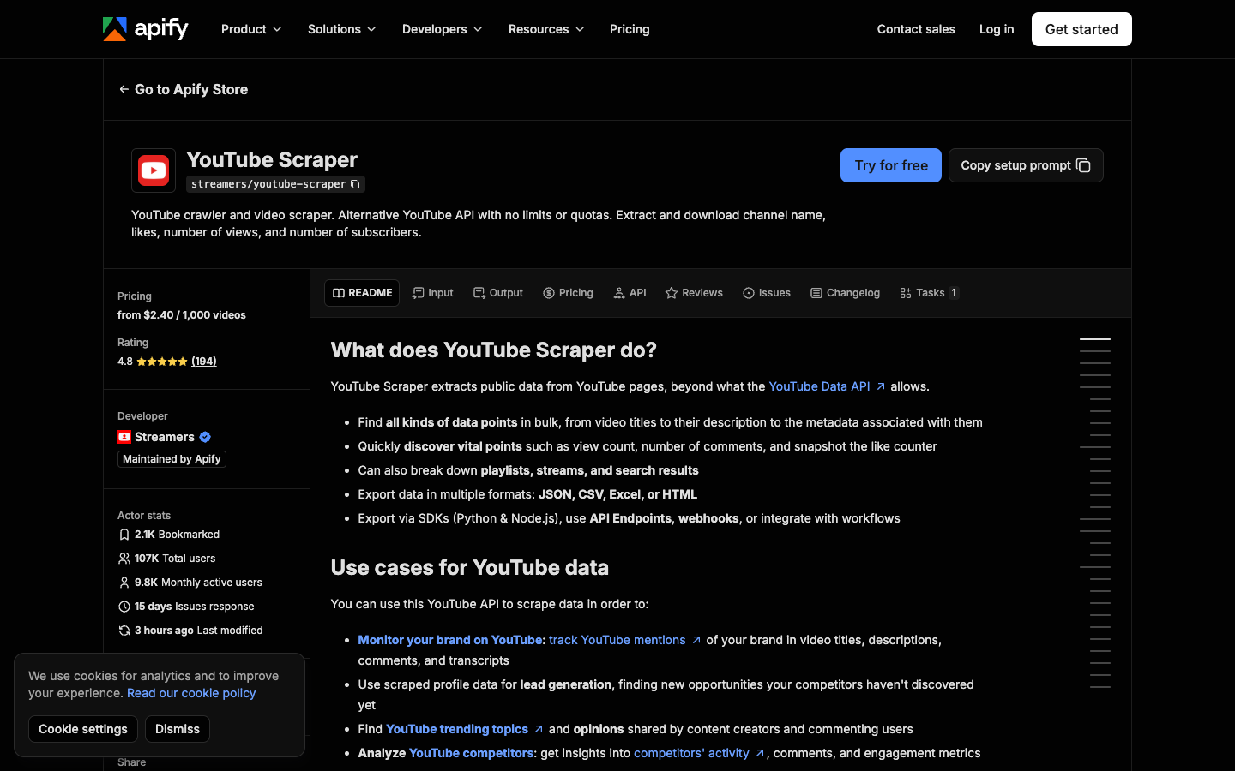Dismiss the cookie banner
1235x771 pixels.
tap(178, 729)
